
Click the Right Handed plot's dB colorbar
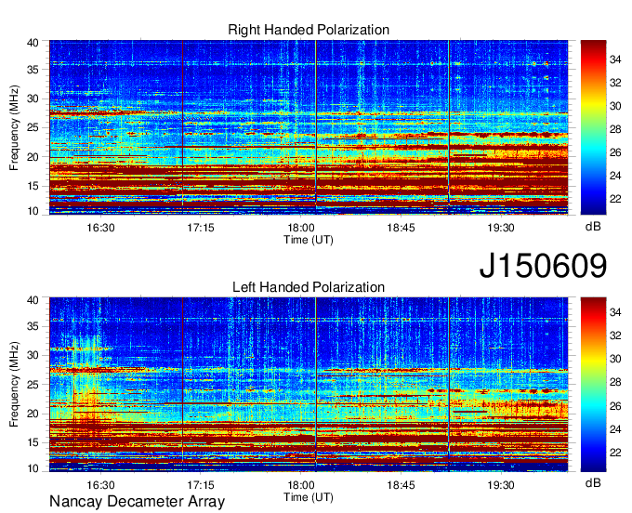click(x=593, y=127)
